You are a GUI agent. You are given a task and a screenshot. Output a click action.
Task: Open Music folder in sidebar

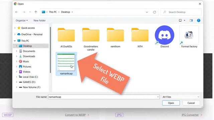[26, 61]
